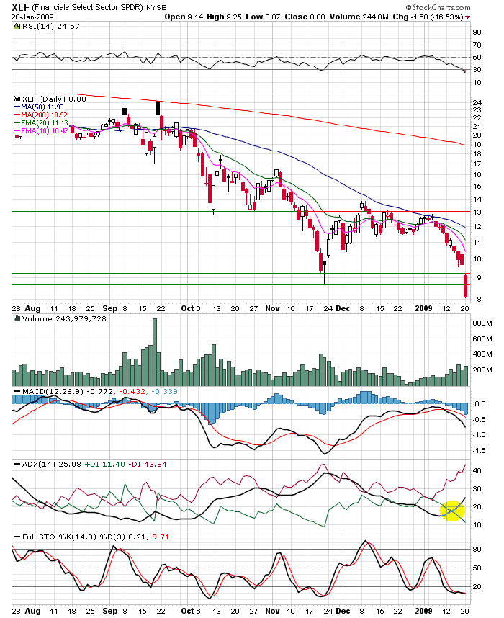Click the -1.5 level on MACD axis
504x618 pixels.
pos(479,450)
